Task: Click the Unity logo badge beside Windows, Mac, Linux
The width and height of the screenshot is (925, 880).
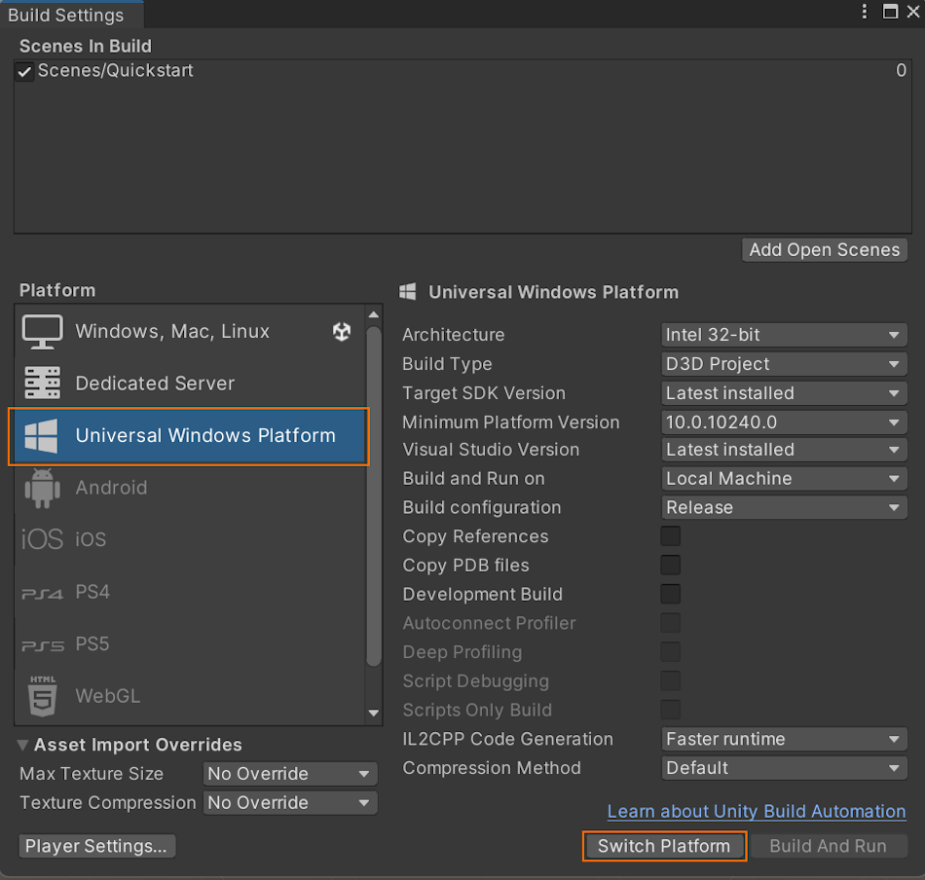Action: (342, 332)
